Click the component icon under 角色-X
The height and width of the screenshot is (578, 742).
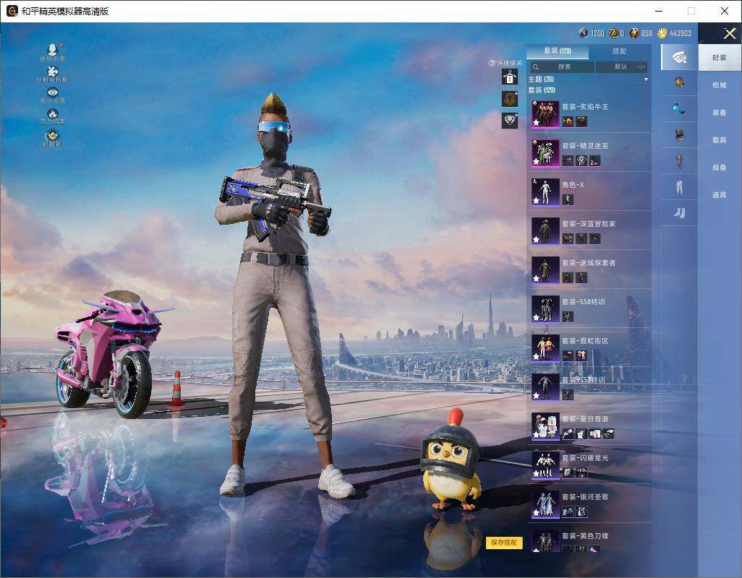[568, 200]
